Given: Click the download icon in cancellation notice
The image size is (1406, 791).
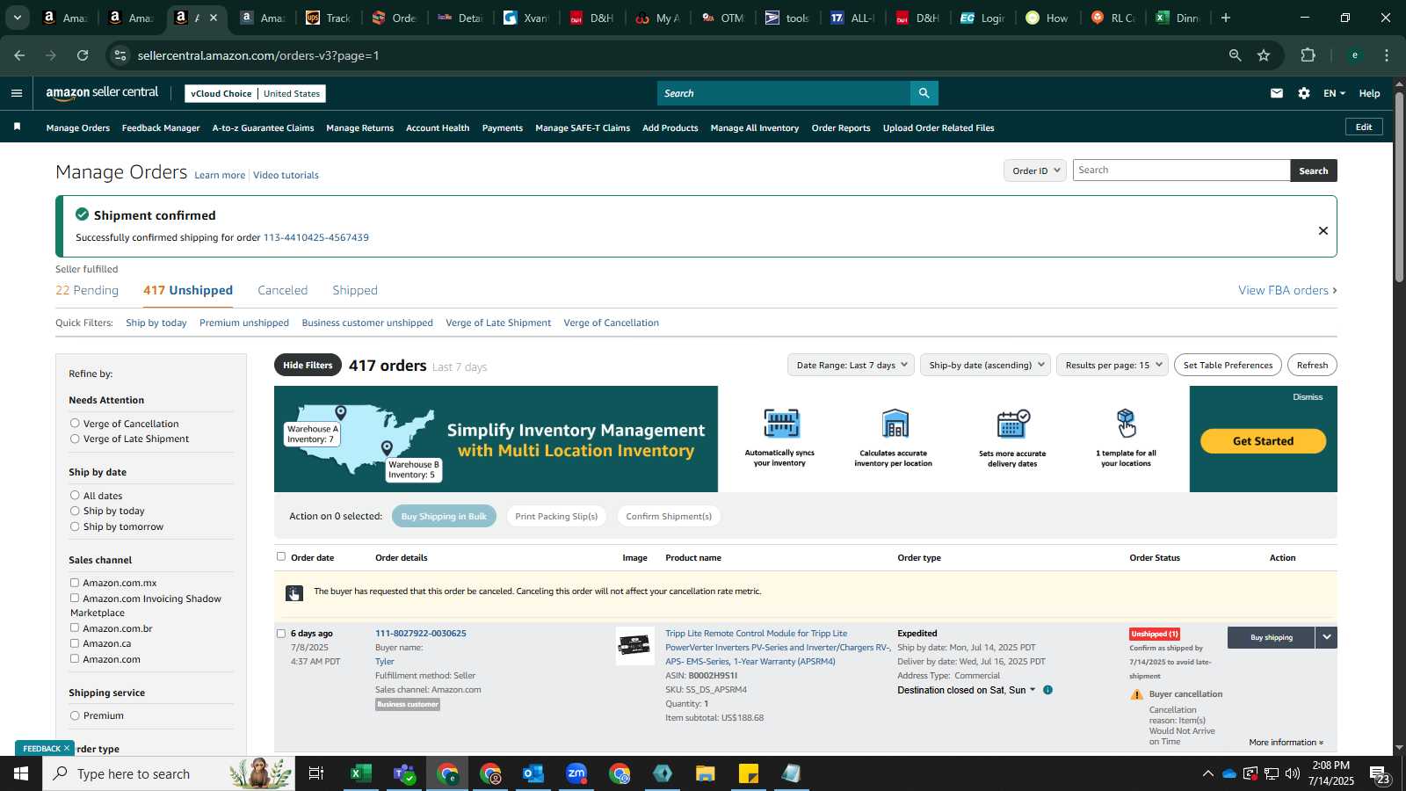Looking at the screenshot, I should coord(294,593).
